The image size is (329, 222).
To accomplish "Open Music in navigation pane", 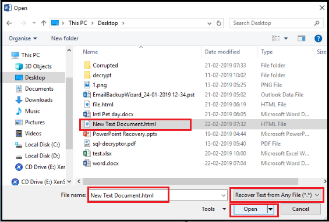I will point(27,111).
